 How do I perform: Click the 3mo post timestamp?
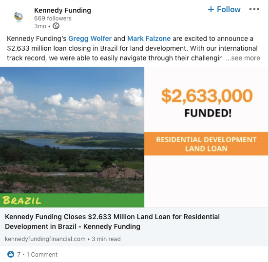40,26
